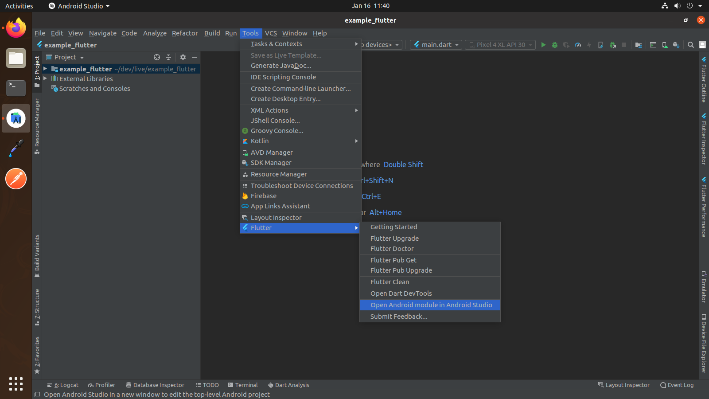
Task: Select Flutter Pub Get menu entry
Action: pyautogui.click(x=393, y=260)
